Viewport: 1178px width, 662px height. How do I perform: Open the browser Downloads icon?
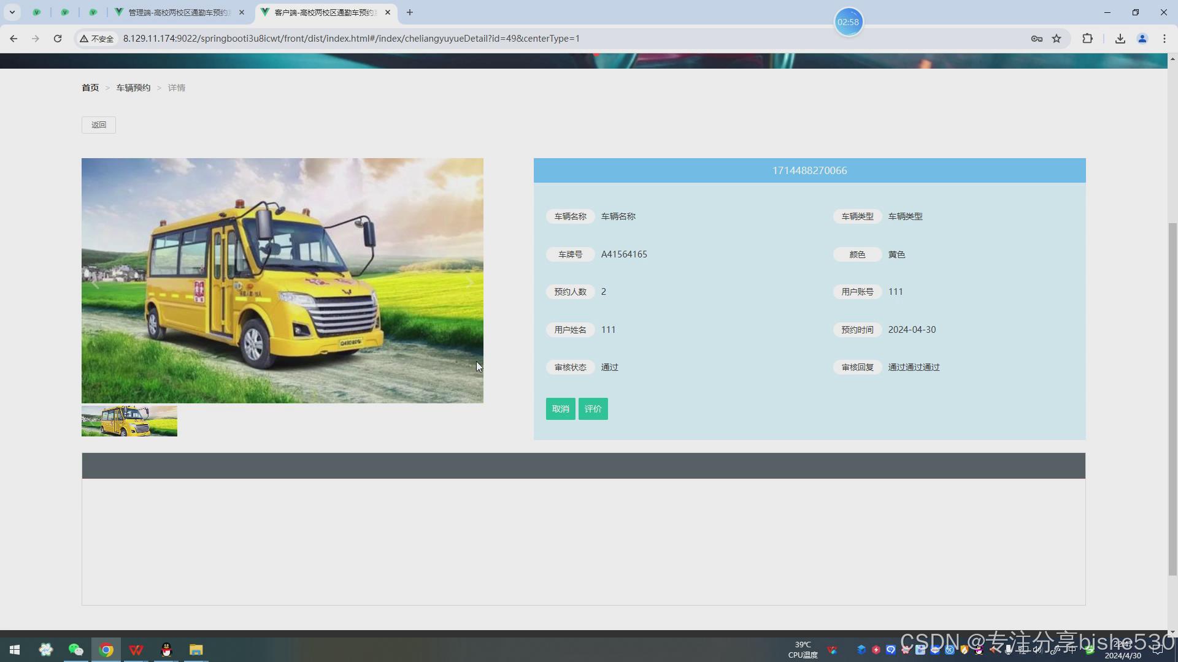(1120, 39)
